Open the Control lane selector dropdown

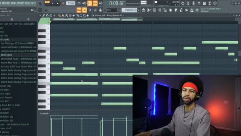coord(45,113)
